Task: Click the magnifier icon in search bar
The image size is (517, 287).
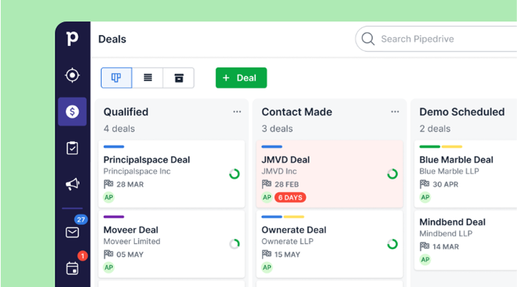Action: (368, 39)
